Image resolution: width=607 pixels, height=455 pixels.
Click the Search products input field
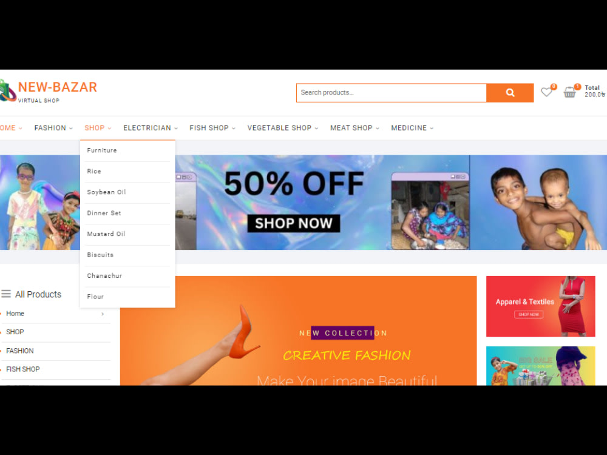click(x=392, y=93)
